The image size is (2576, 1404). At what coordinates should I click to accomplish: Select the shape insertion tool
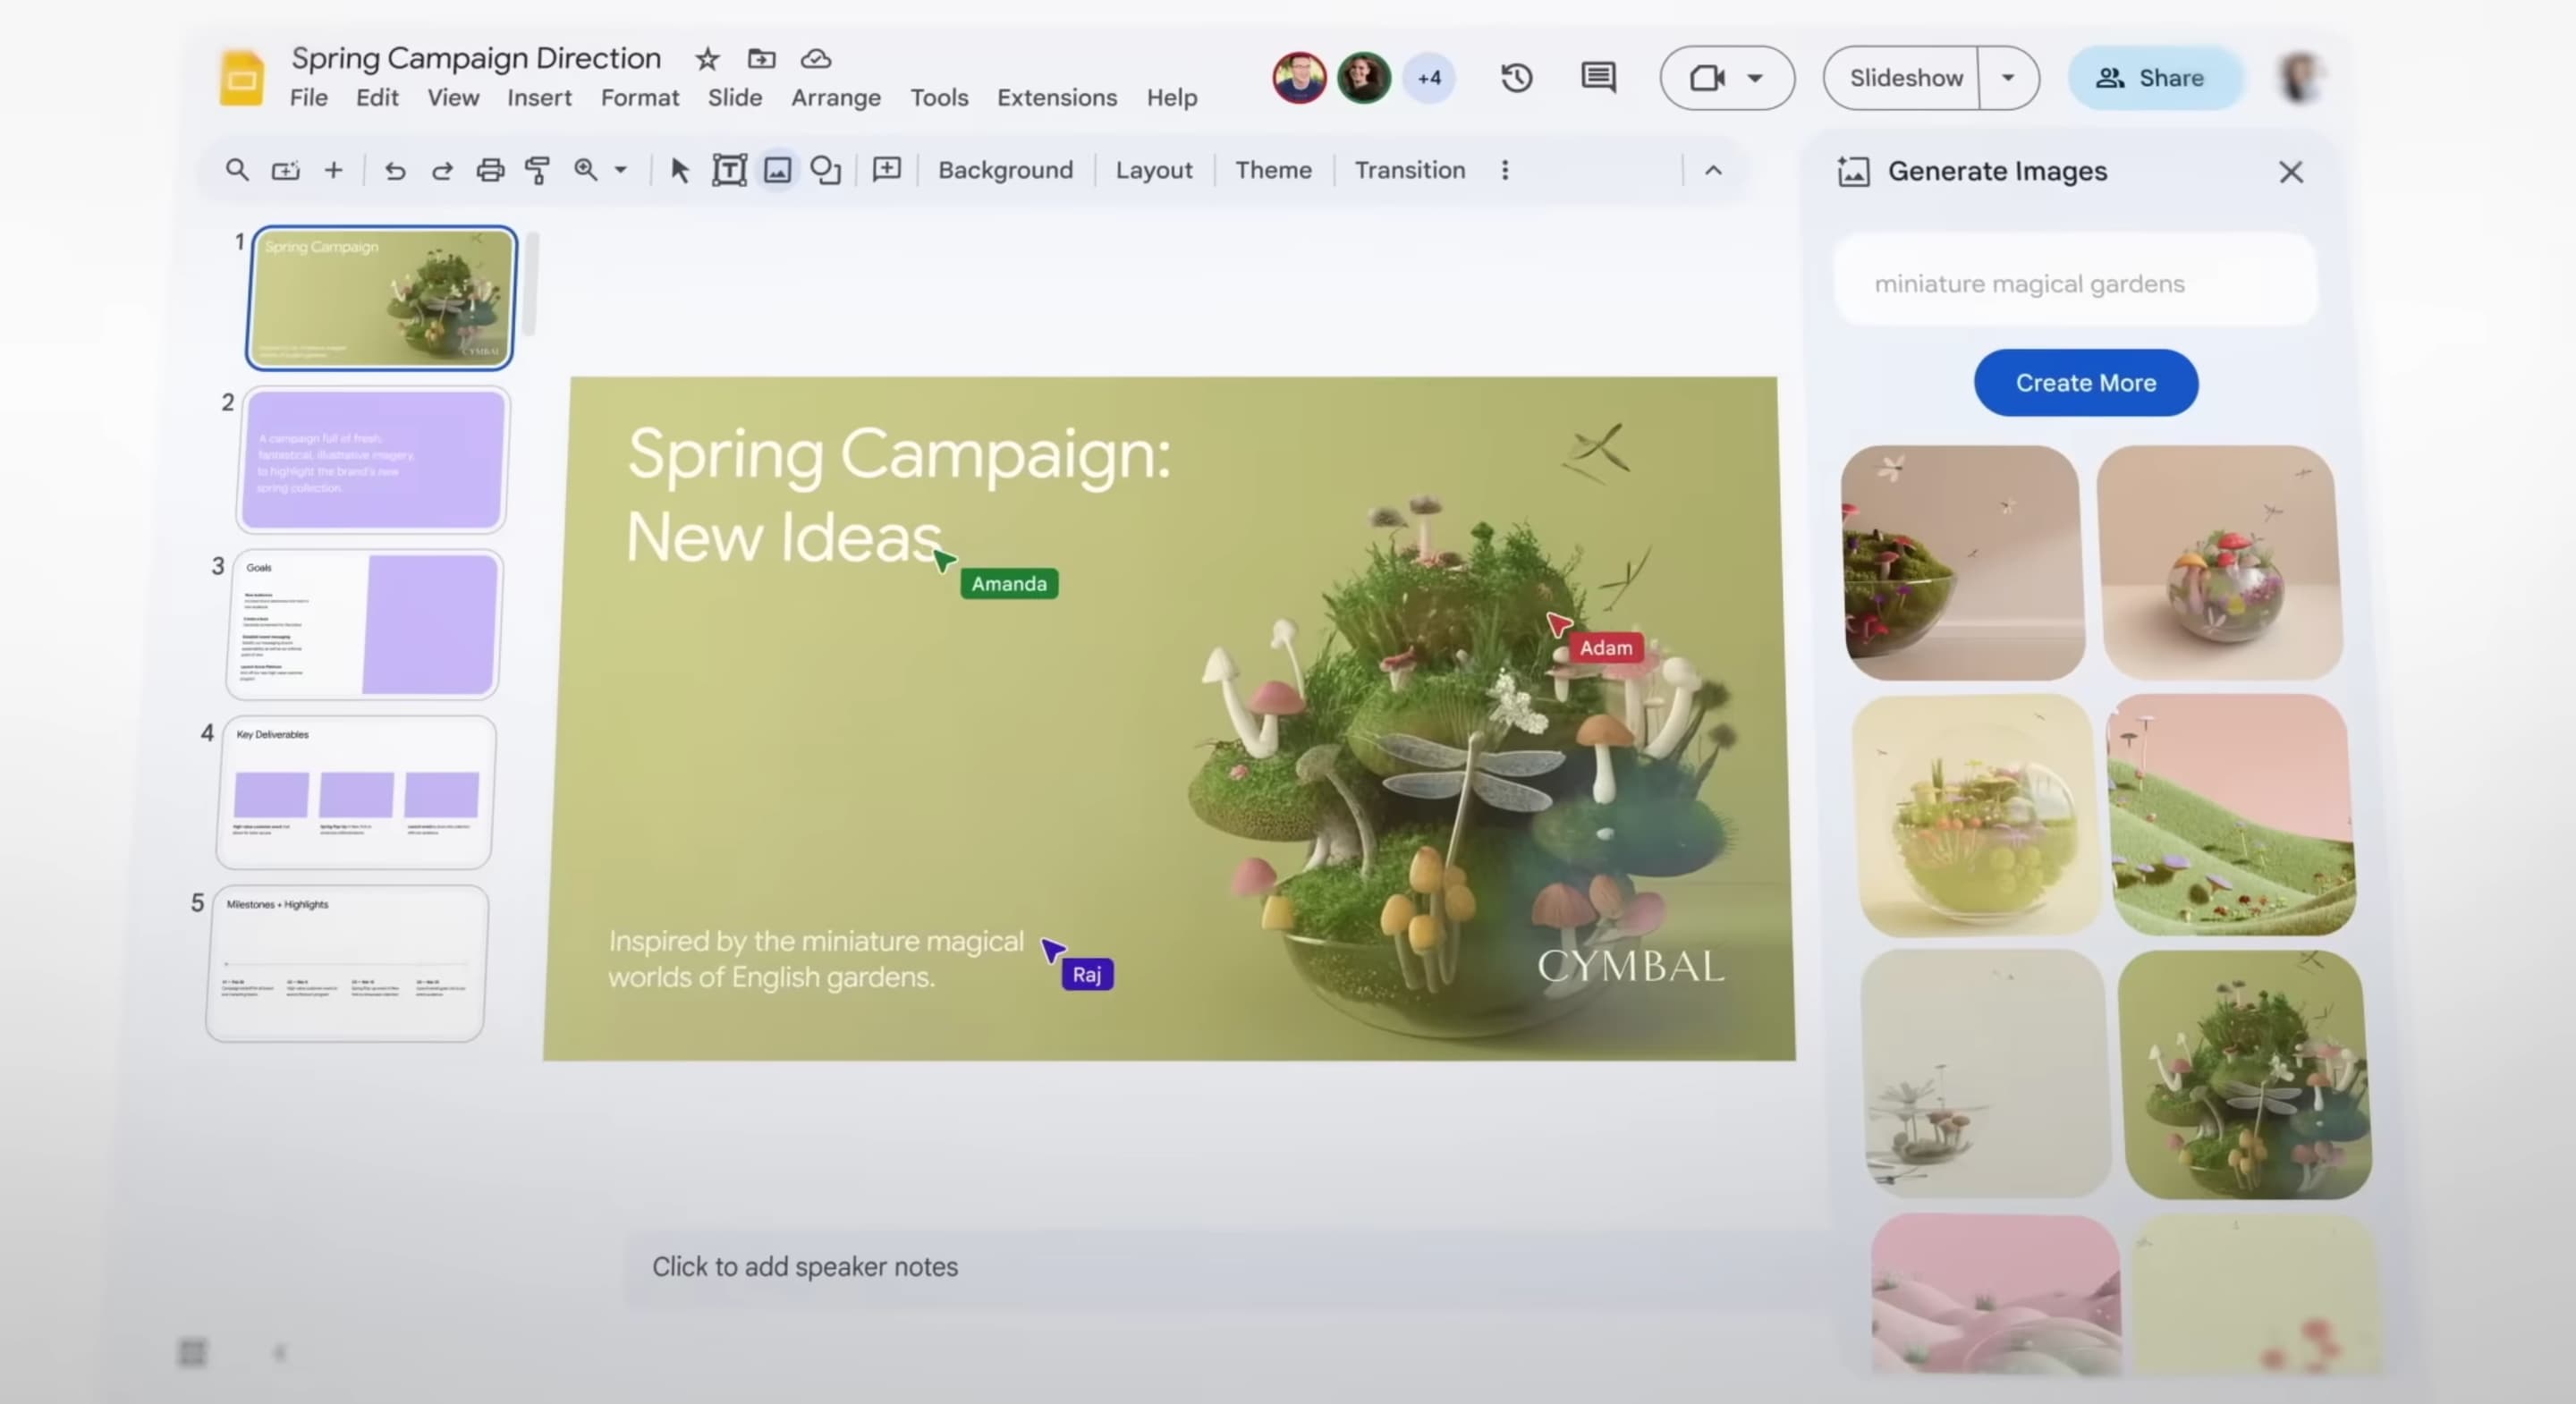[826, 170]
